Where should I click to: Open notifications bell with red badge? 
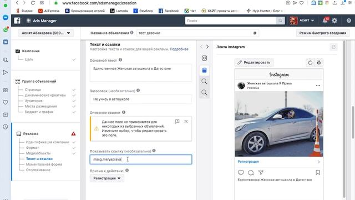[325, 21]
